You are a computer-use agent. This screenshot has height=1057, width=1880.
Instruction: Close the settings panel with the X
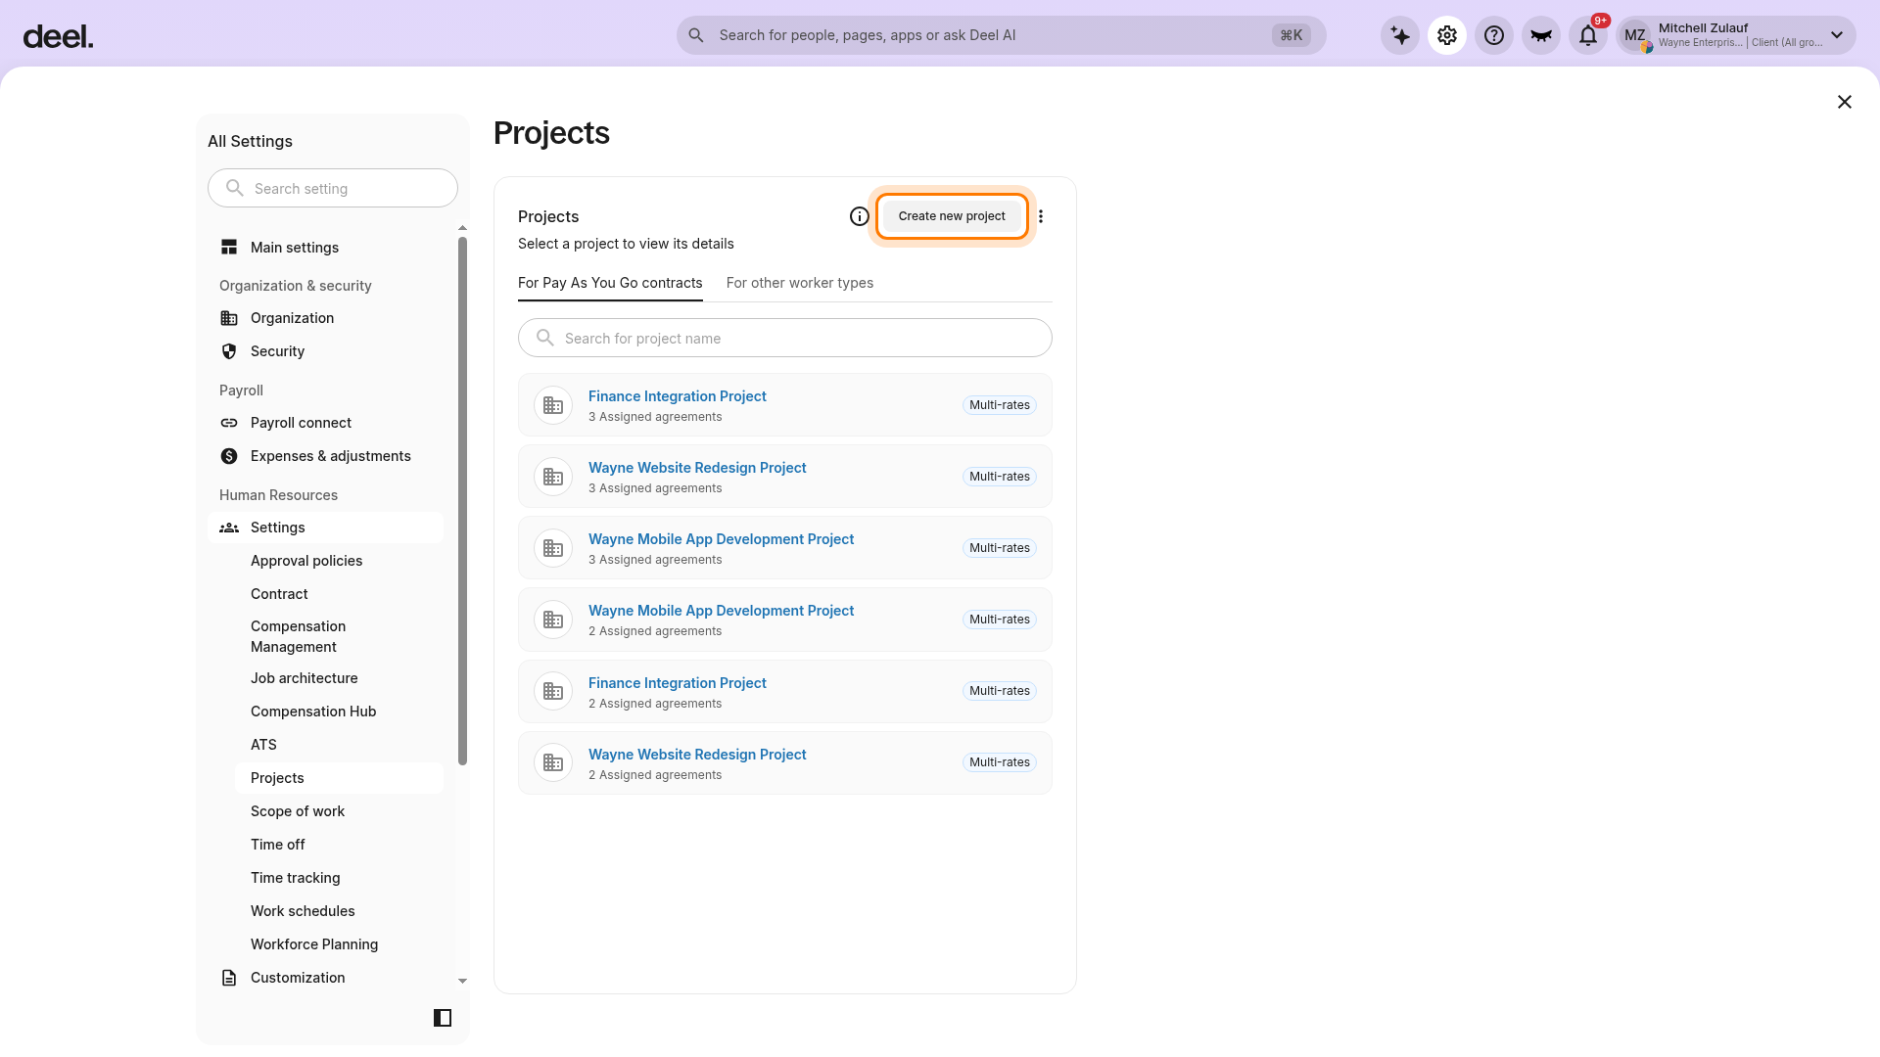pos(1845,102)
